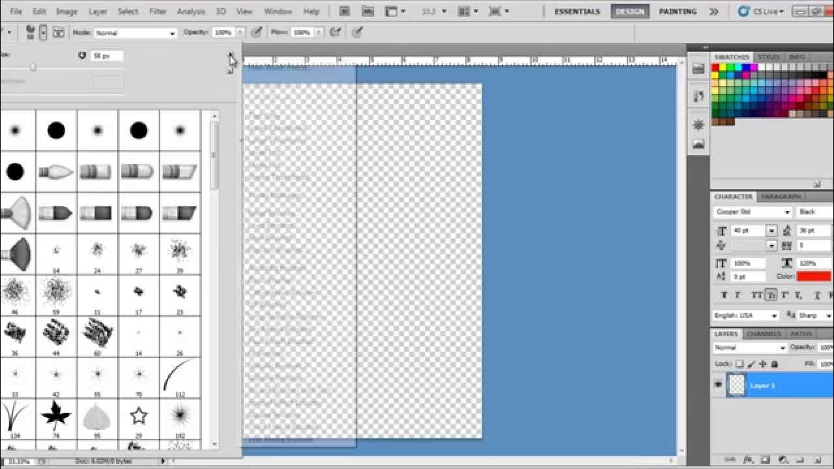The height and width of the screenshot is (469, 834).
Task: Open the File menu
Action: (16, 12)
